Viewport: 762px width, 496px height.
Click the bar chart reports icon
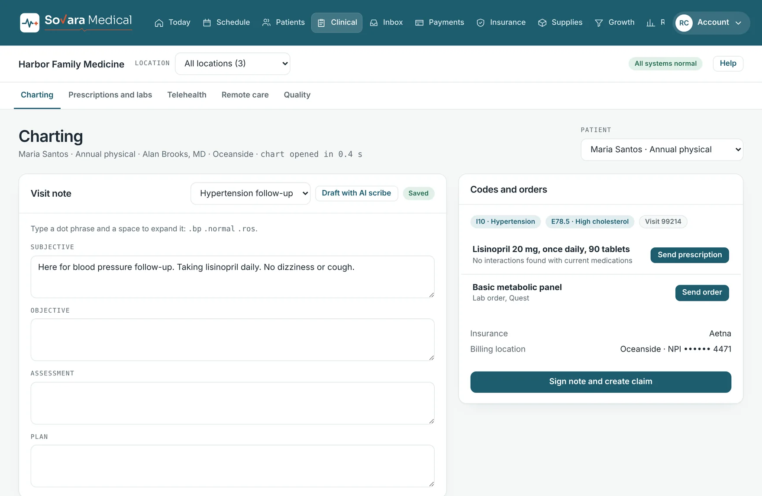[x=651, y=22]
